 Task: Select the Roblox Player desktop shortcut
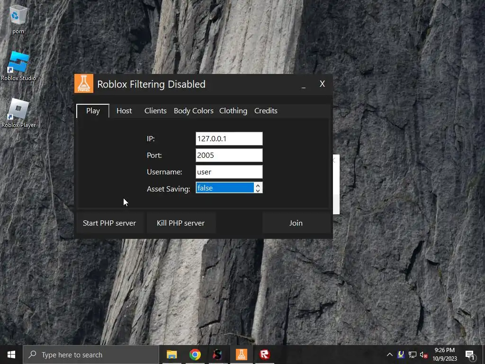click(18, 113)
